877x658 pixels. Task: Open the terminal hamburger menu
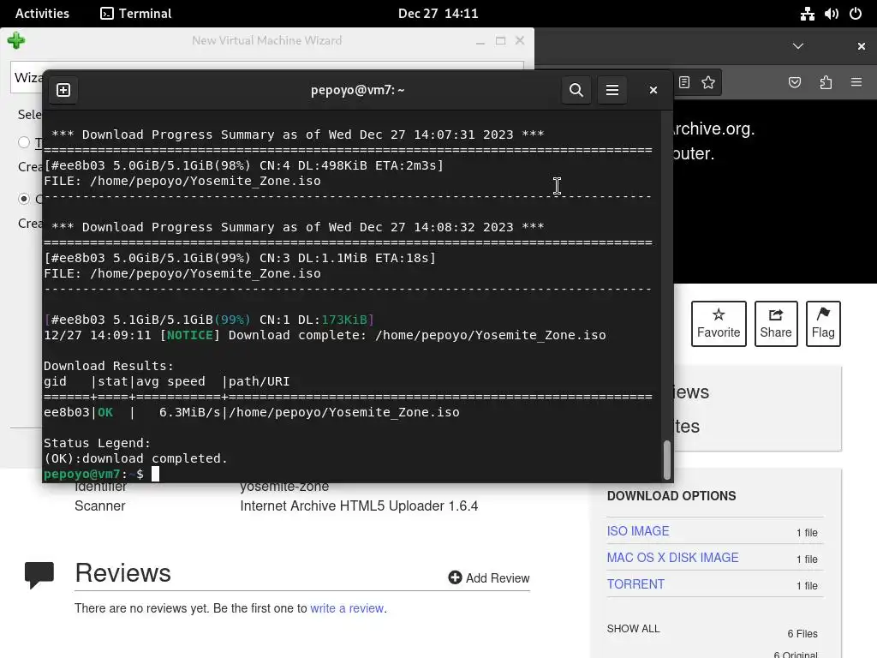tap(612, 90)
